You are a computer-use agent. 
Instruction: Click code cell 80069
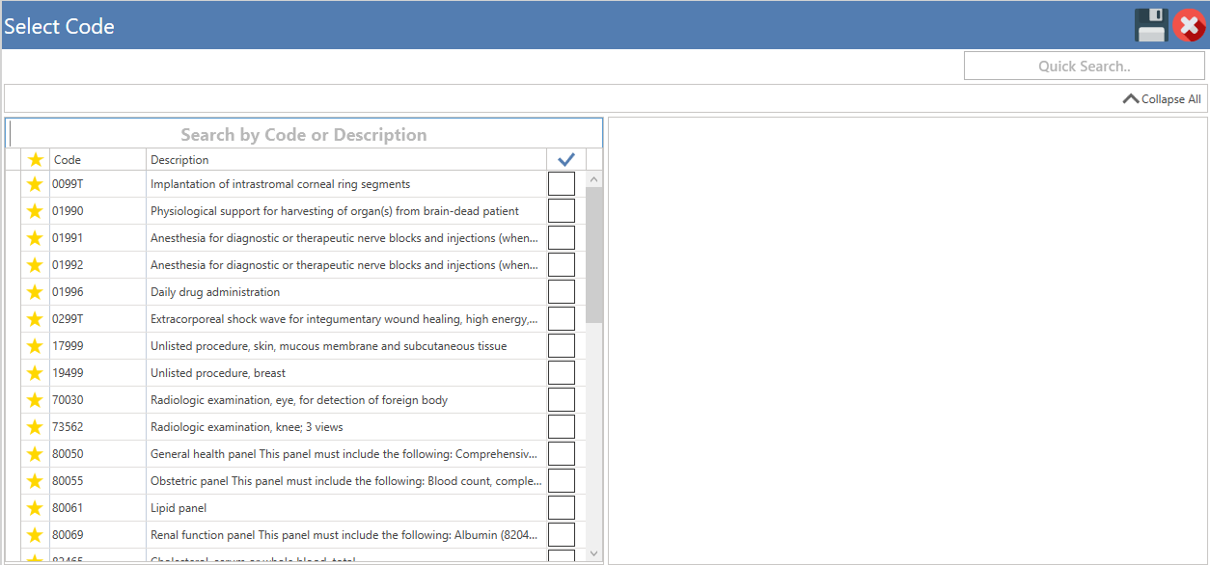pyautogui.click(x=97, y=535)
